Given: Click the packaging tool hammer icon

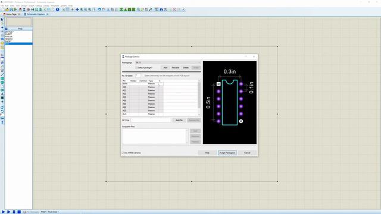Looking at the screenshot, I should point(151,10).
